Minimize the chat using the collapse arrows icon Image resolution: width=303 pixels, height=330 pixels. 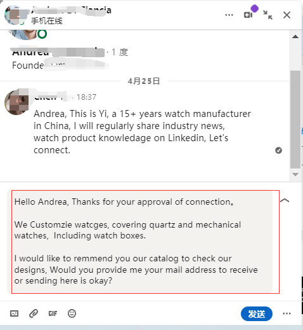268,15
